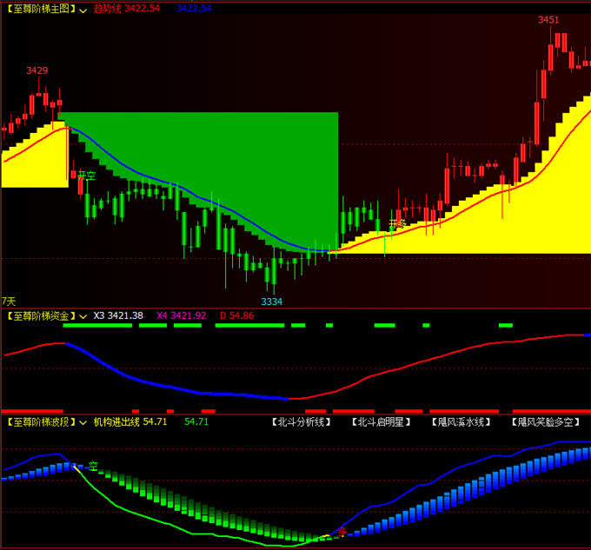
Task: Open the 至尊阶梯资金 panel dropdown chevron
Action: tap(83, 315)
